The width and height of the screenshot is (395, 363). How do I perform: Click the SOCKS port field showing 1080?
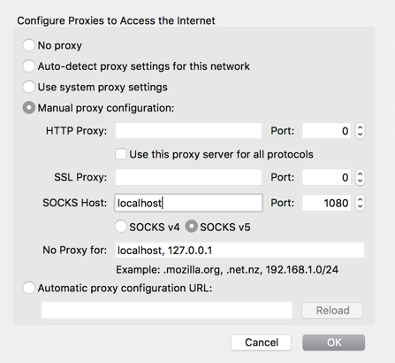tap(327, 203)
